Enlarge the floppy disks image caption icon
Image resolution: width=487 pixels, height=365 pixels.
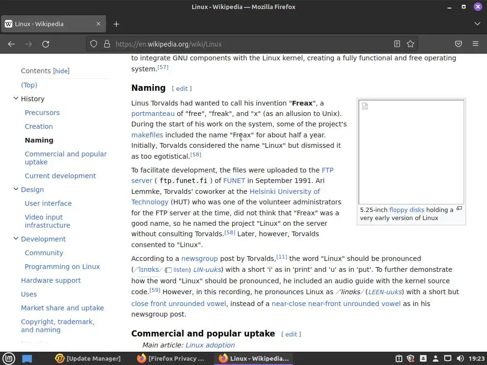[x=459, y=209]
